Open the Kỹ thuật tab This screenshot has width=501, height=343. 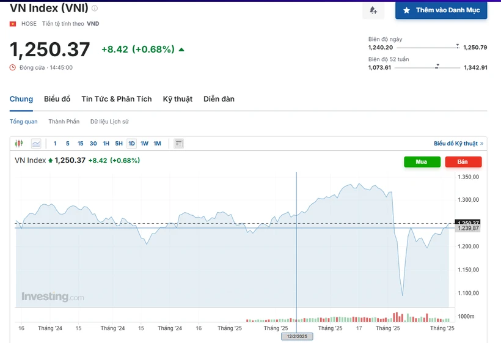[178, 99]
